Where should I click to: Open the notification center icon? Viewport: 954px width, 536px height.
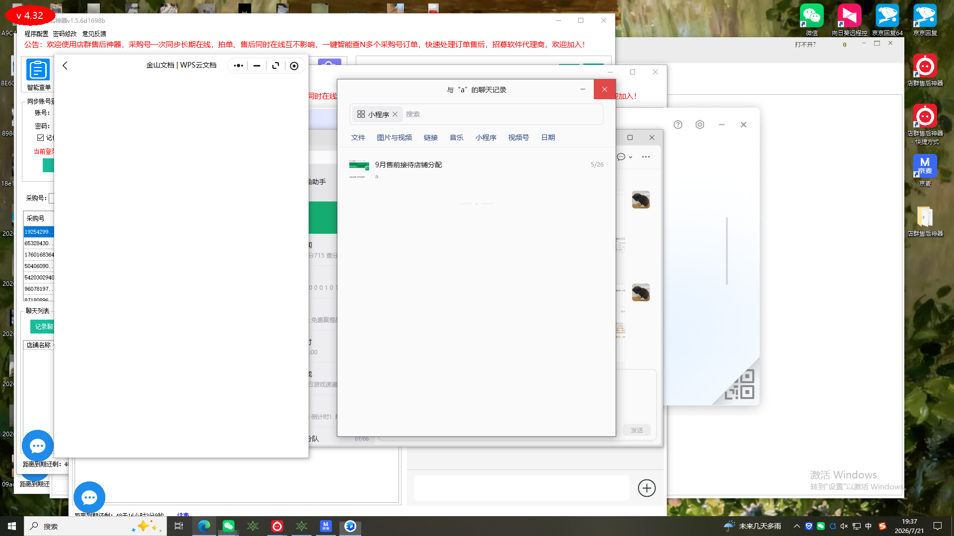[938, 526]
